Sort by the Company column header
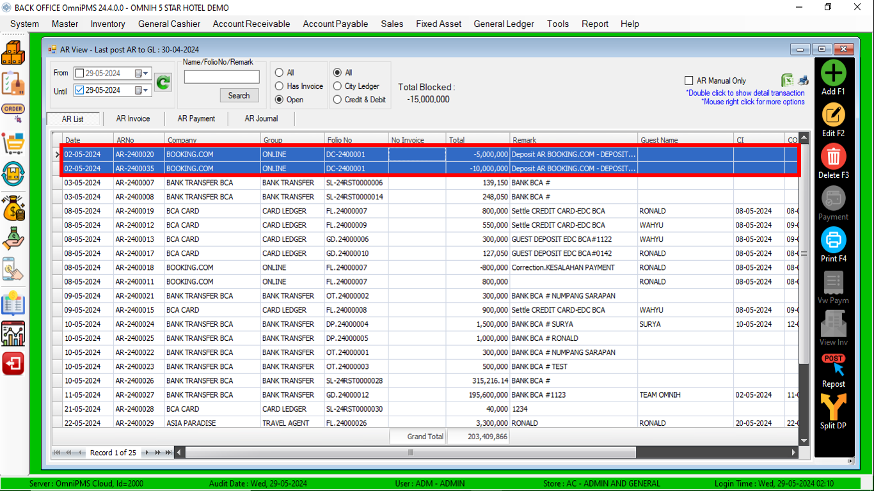 point(212,140)
